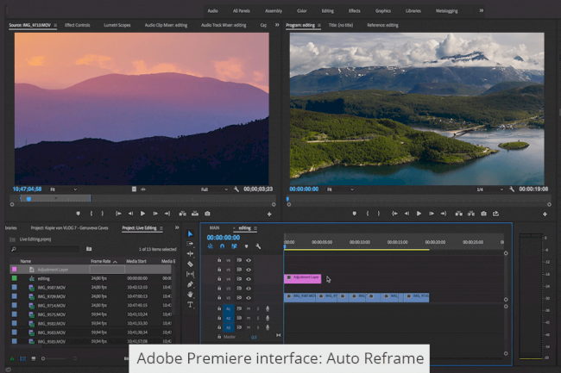Click new bin folder icon in Project panel
Image resolution: width=561 pixels, height=373 pixels.
(89, 249)
